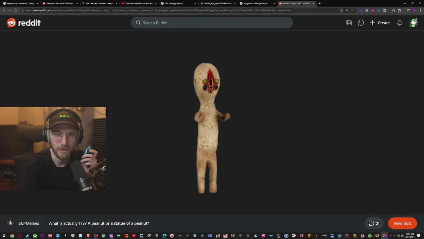The image size is (424, 239).
Task: Switch to '096 - Google Search' tab
Action: [178, 3]
